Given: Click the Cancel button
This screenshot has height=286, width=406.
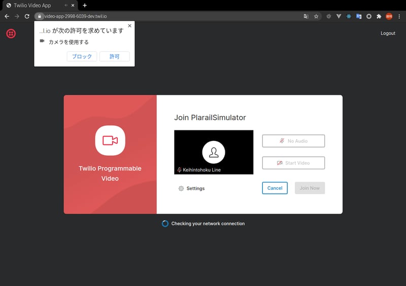Looking at the screenshot, I should [x=275, y=188].
